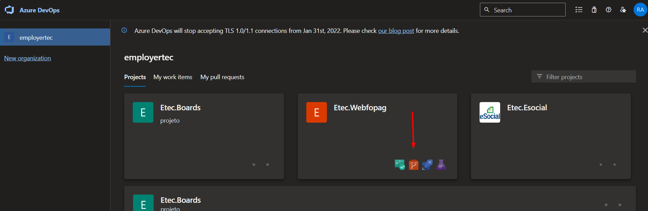The width and height of the screenshot is (648, 211).
Task: Open the Azure DevOps home link text
Action: [x=39, y=10]
